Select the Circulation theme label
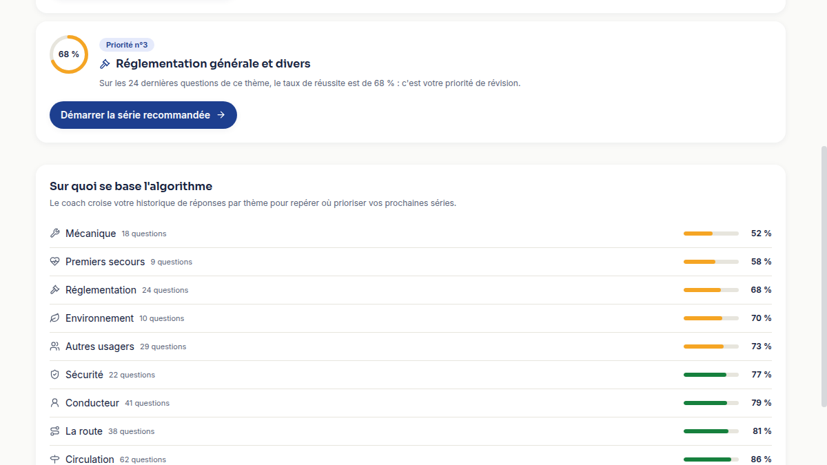Image resolution: width=827 pixels, height=465 pixels. pyautogui.click(x=90, y=459)
